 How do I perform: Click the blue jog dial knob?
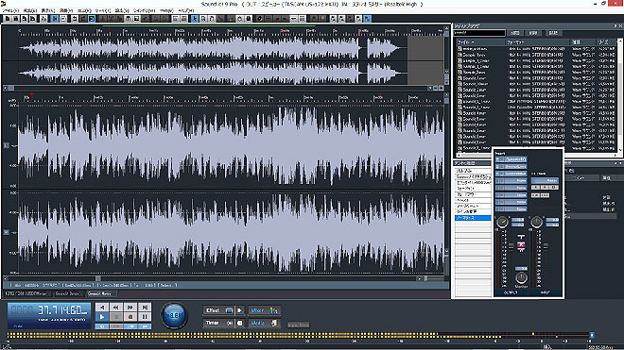pos(174,315)
